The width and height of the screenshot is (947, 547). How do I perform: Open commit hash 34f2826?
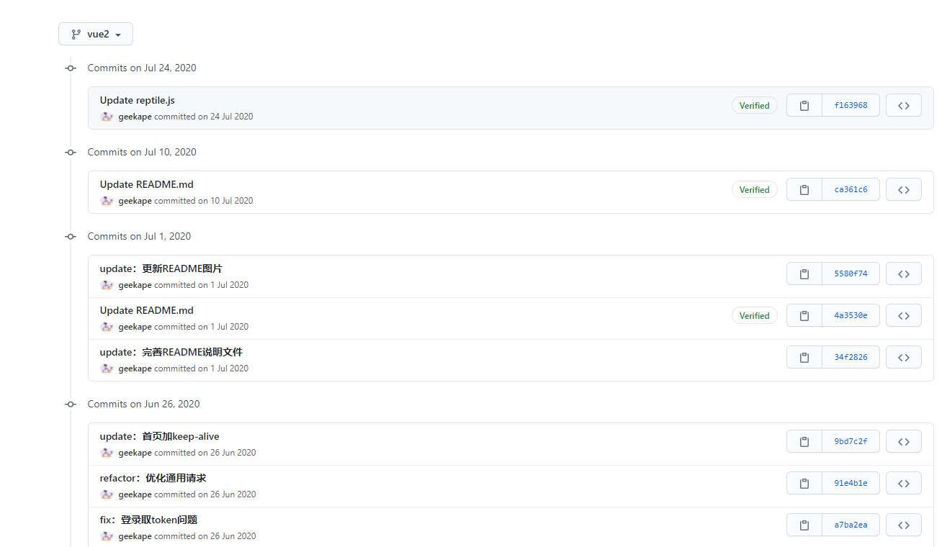click(850, 357)
